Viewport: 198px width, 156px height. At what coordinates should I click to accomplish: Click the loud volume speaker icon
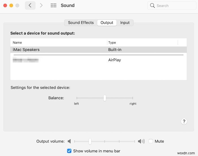click(x=141, y=141)
